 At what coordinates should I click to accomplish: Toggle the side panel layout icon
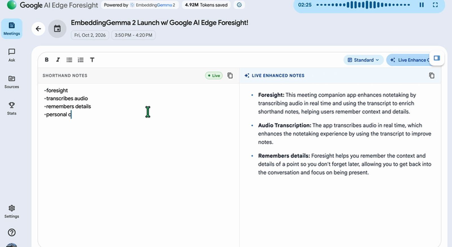click(437, 58)
